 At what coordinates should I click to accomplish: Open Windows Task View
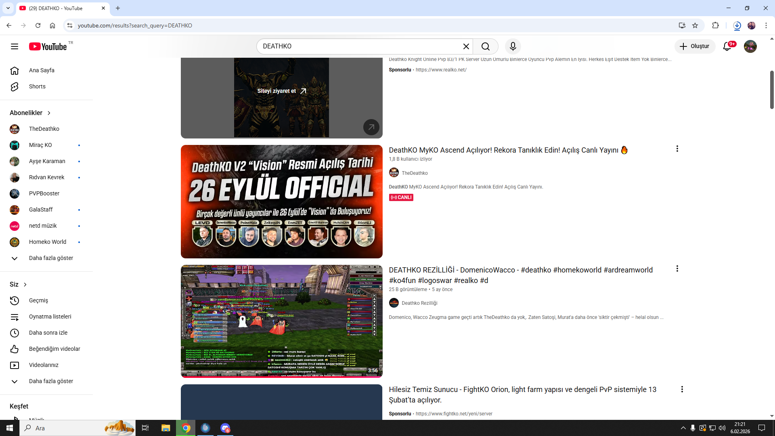pyautogui.click(x=145, y=428)
